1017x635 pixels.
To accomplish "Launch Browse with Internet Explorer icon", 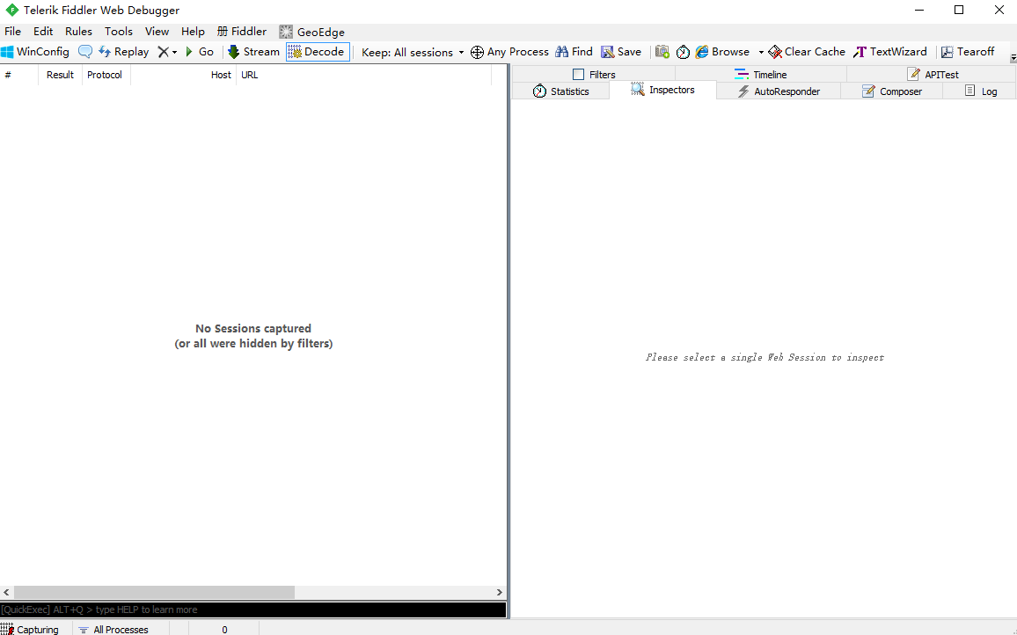I will (722, 52).
